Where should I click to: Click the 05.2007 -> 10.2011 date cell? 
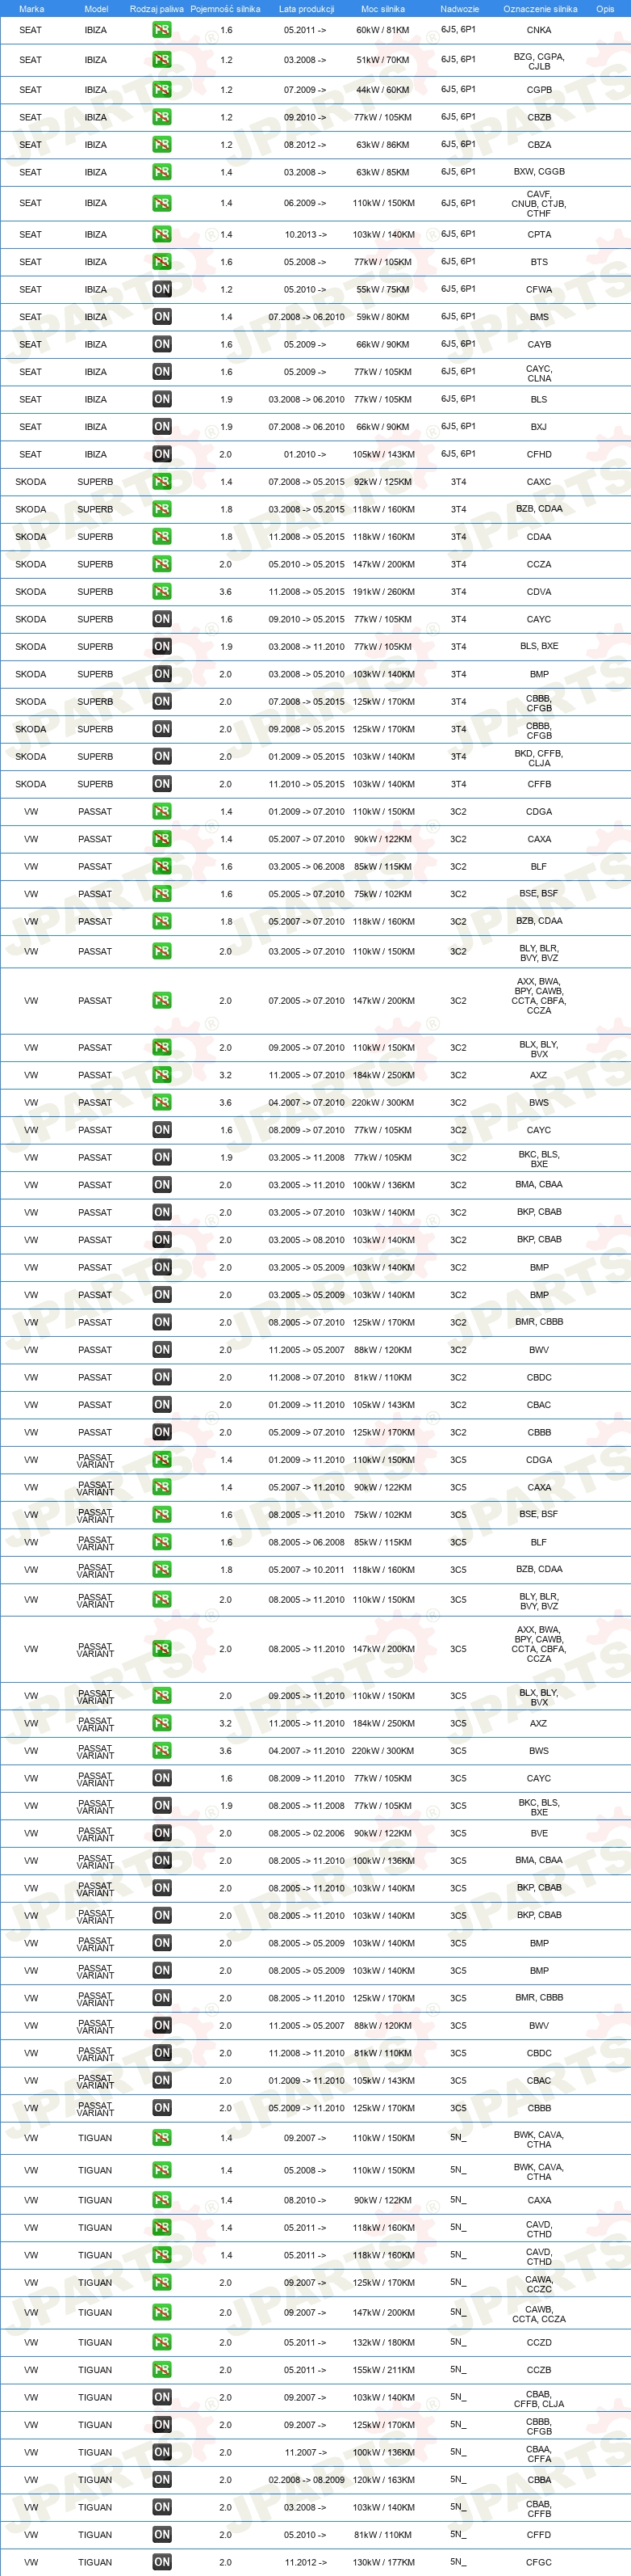pos(307,1570)
